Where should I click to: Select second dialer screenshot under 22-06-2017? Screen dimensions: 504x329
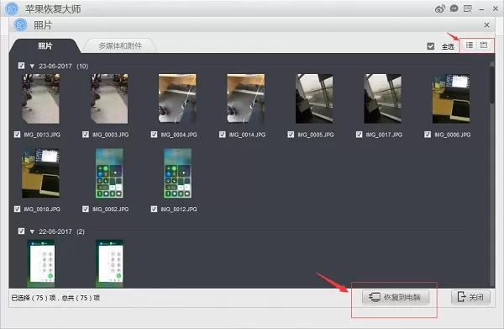click(x=109, y=263)
